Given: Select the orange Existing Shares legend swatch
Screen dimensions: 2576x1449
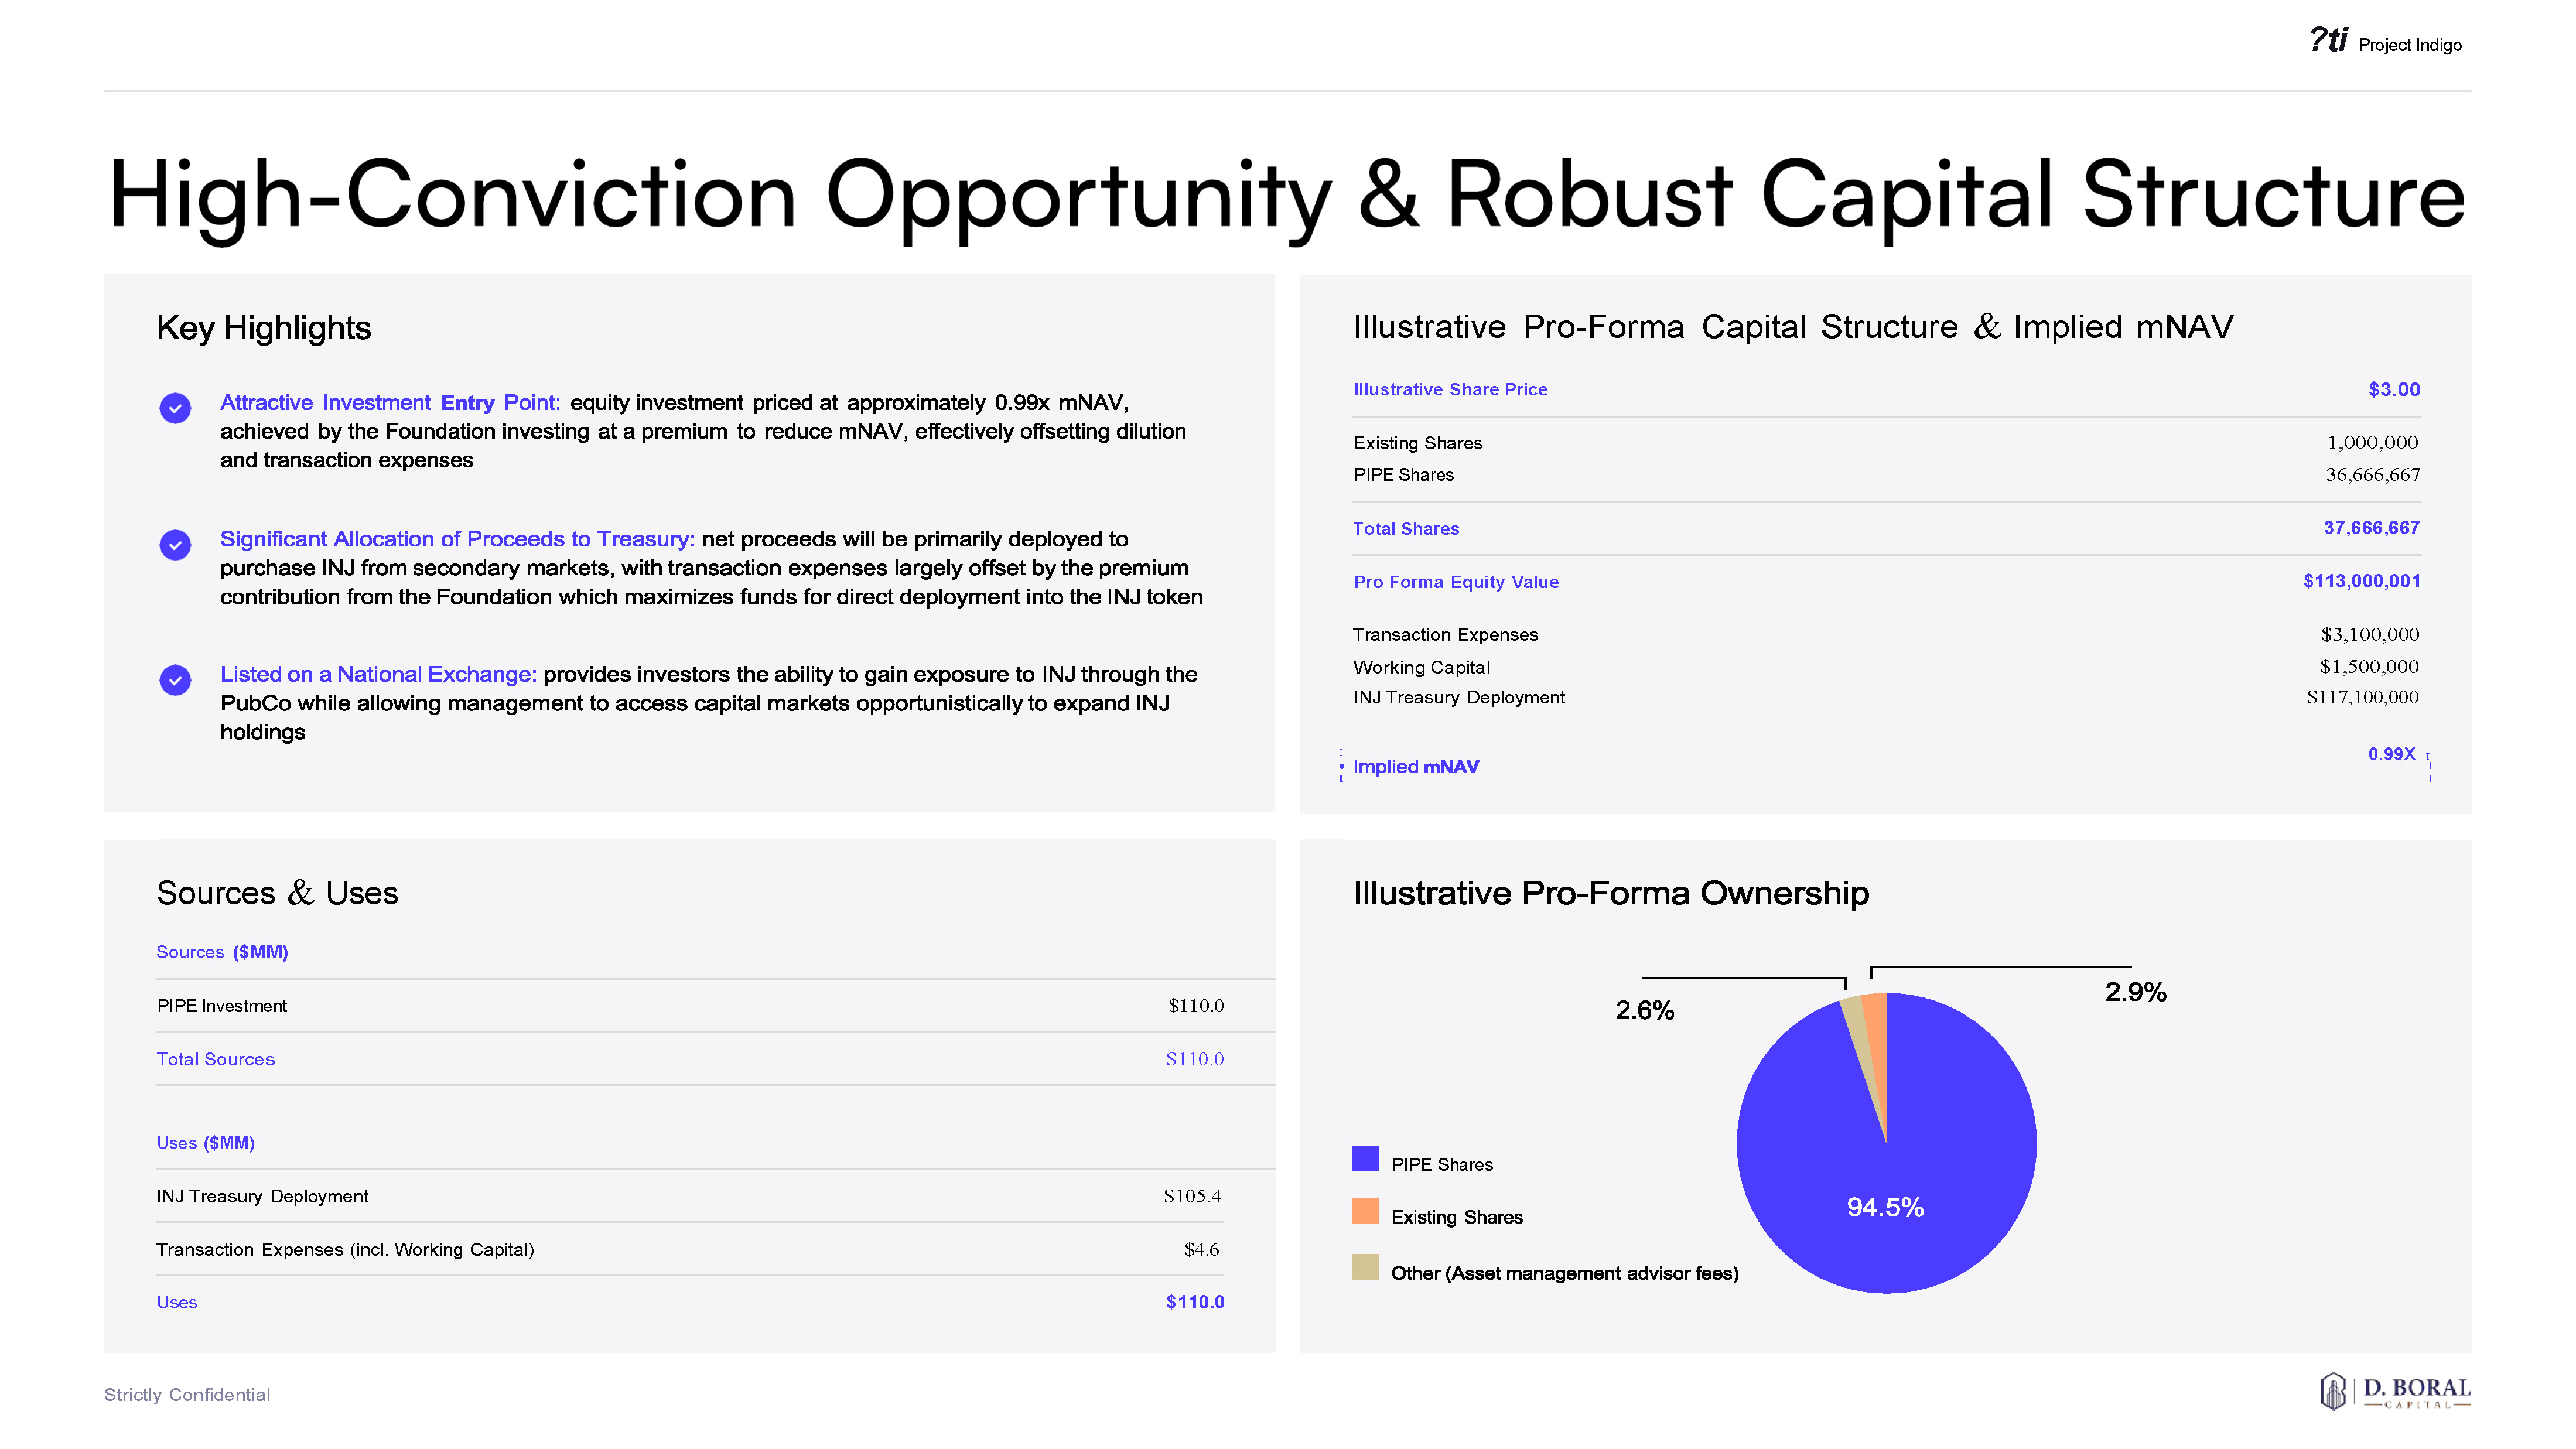Looking at the screenshot, I should coord(1365,1211).
